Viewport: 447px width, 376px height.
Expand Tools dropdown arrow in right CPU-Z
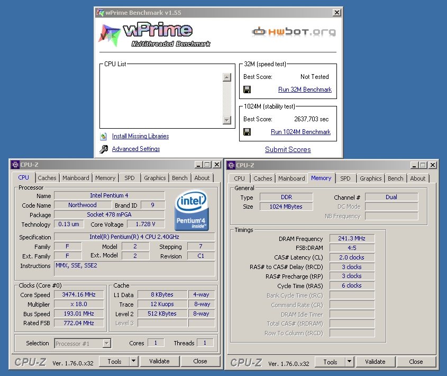350,362
